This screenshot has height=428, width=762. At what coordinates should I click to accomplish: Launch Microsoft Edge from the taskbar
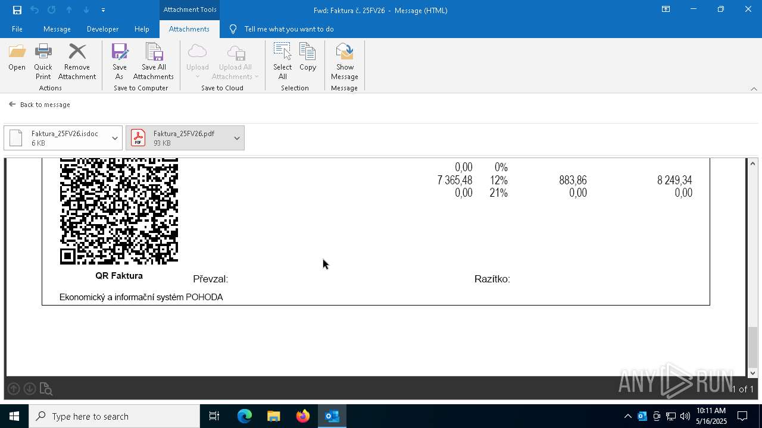(245, 416)
